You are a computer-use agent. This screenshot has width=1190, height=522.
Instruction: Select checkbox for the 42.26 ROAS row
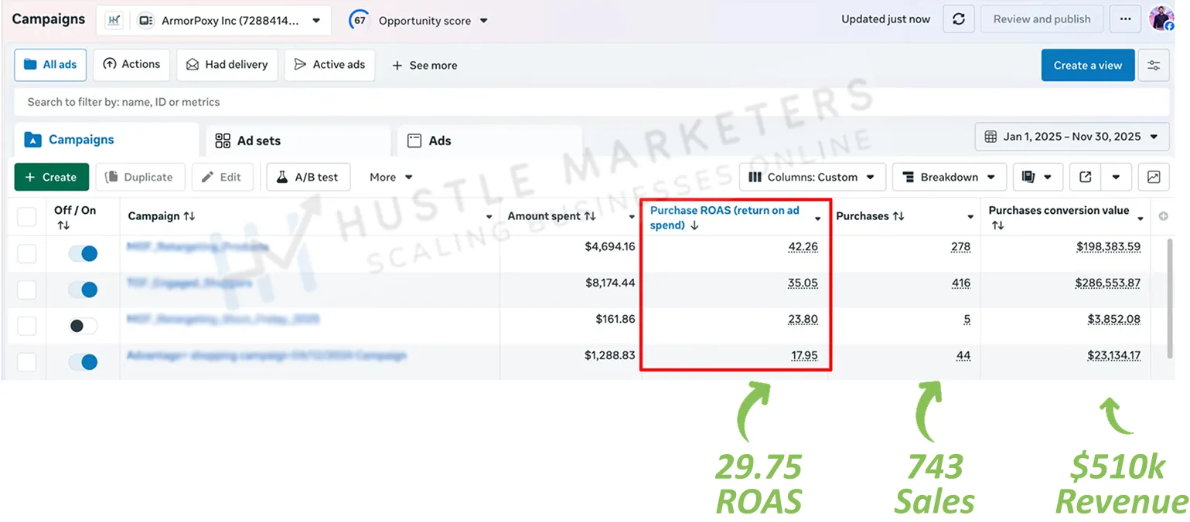click(27, 253)
